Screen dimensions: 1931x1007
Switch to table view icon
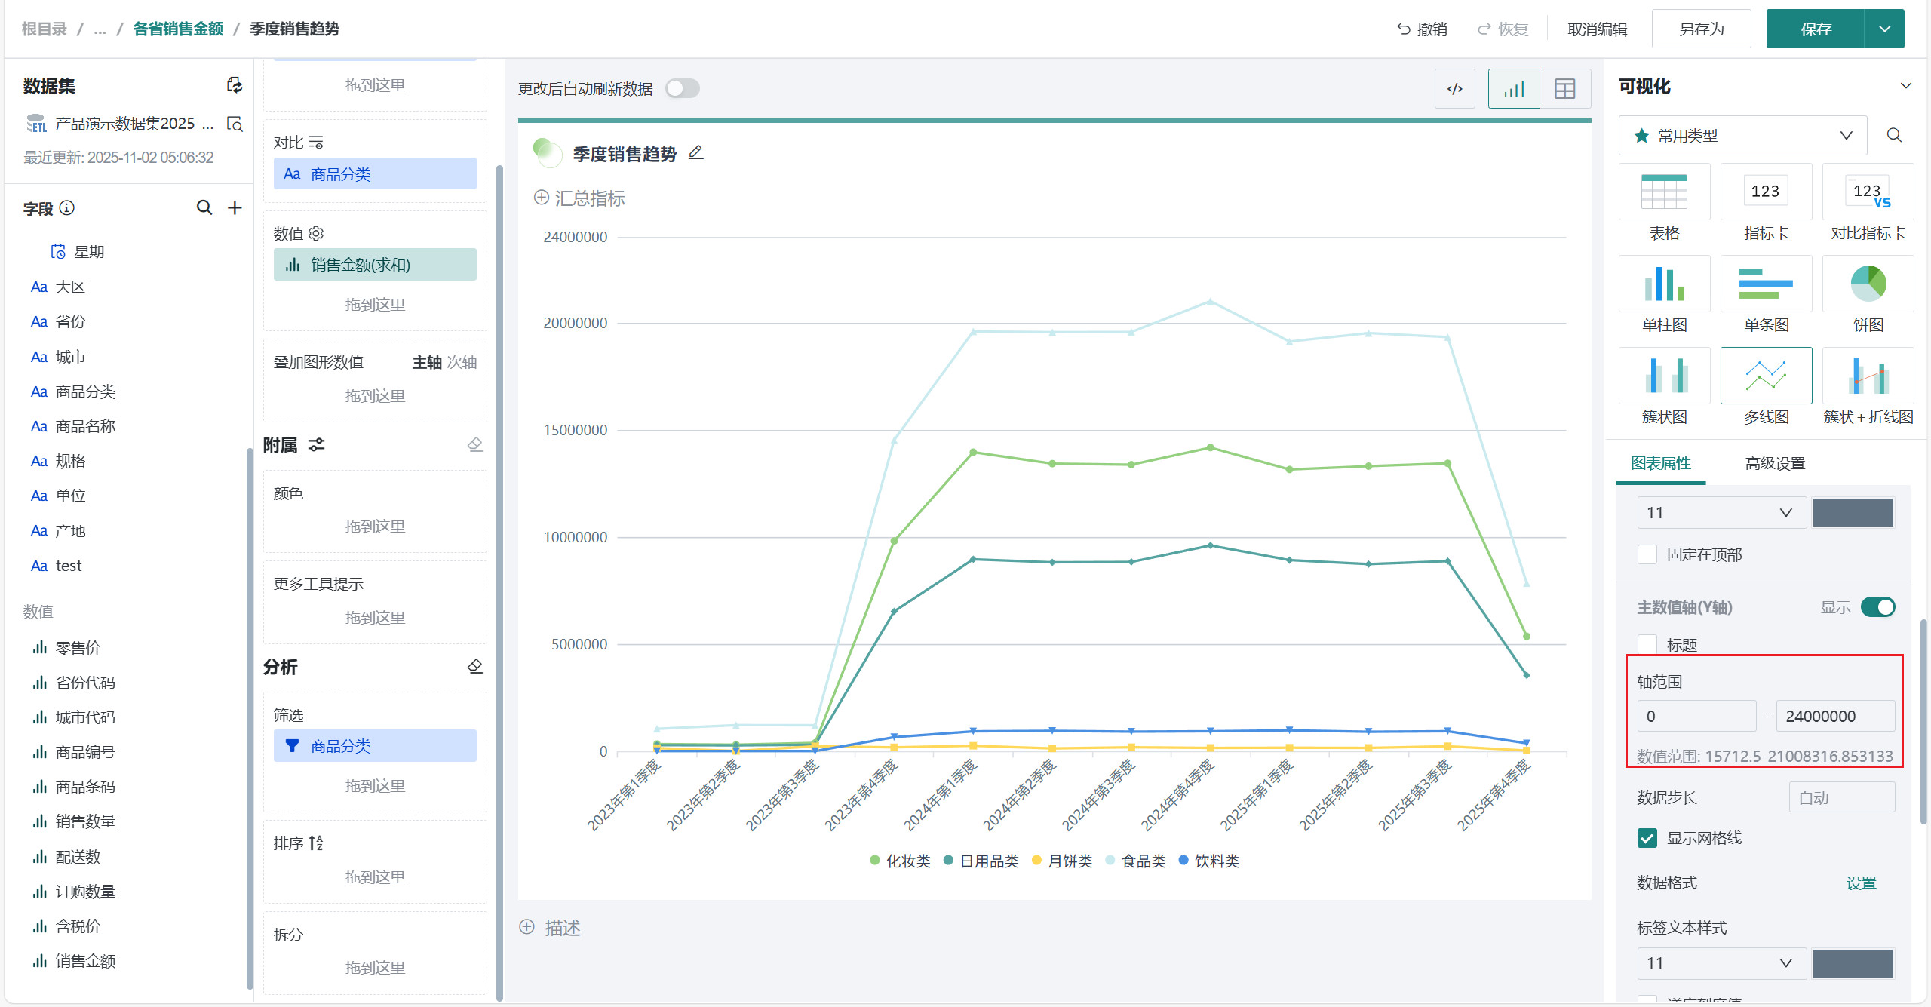pos(1564,89)
